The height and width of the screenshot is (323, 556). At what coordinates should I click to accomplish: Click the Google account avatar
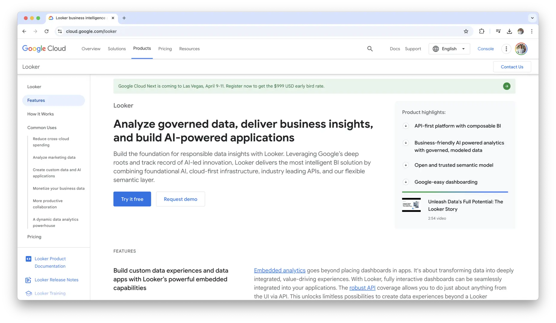click(521, 49)
